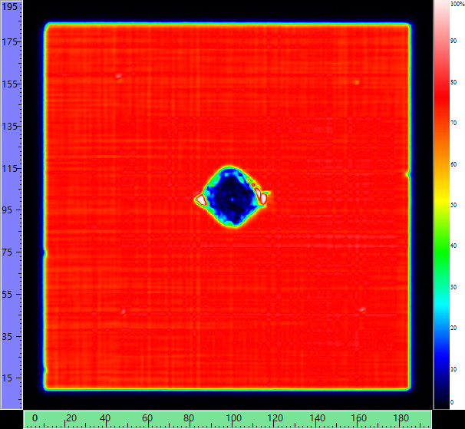465x429 pixels.
Task: Click the 0 mark on the horizontal ruler
Action: tap(35, 420)
